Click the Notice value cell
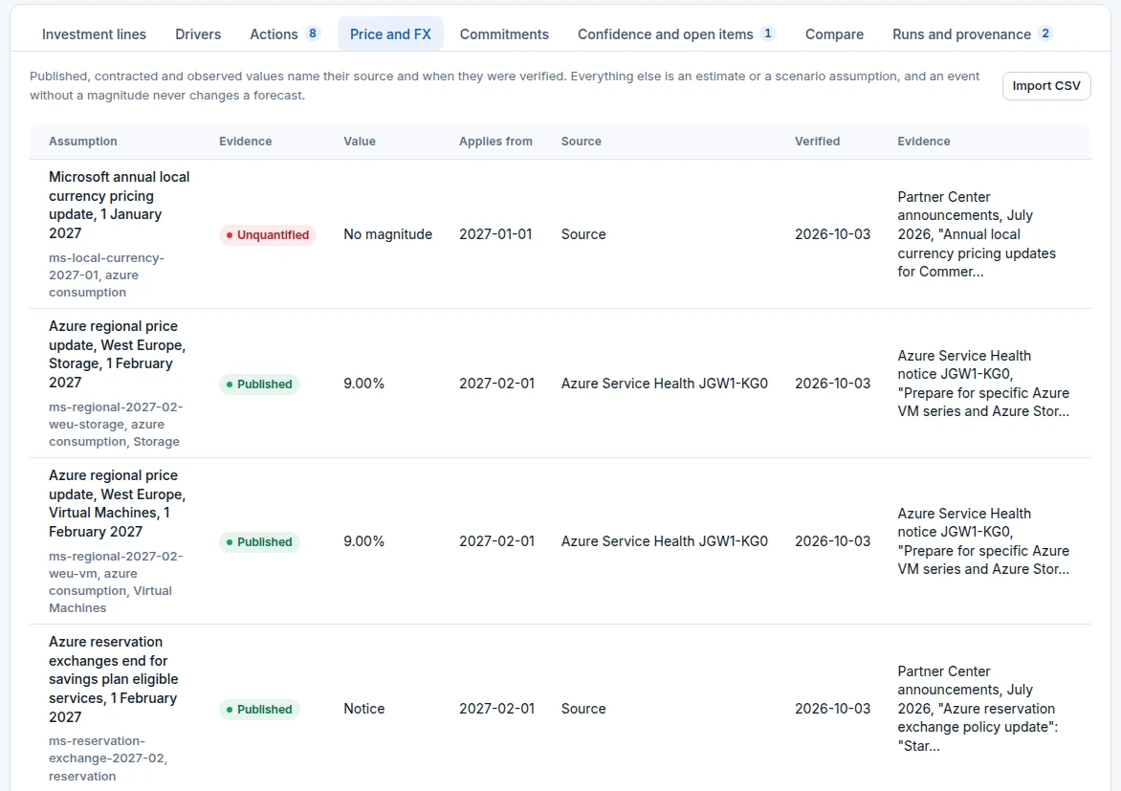The width and height of the screenshot is (1121, 791). [363, 709]
